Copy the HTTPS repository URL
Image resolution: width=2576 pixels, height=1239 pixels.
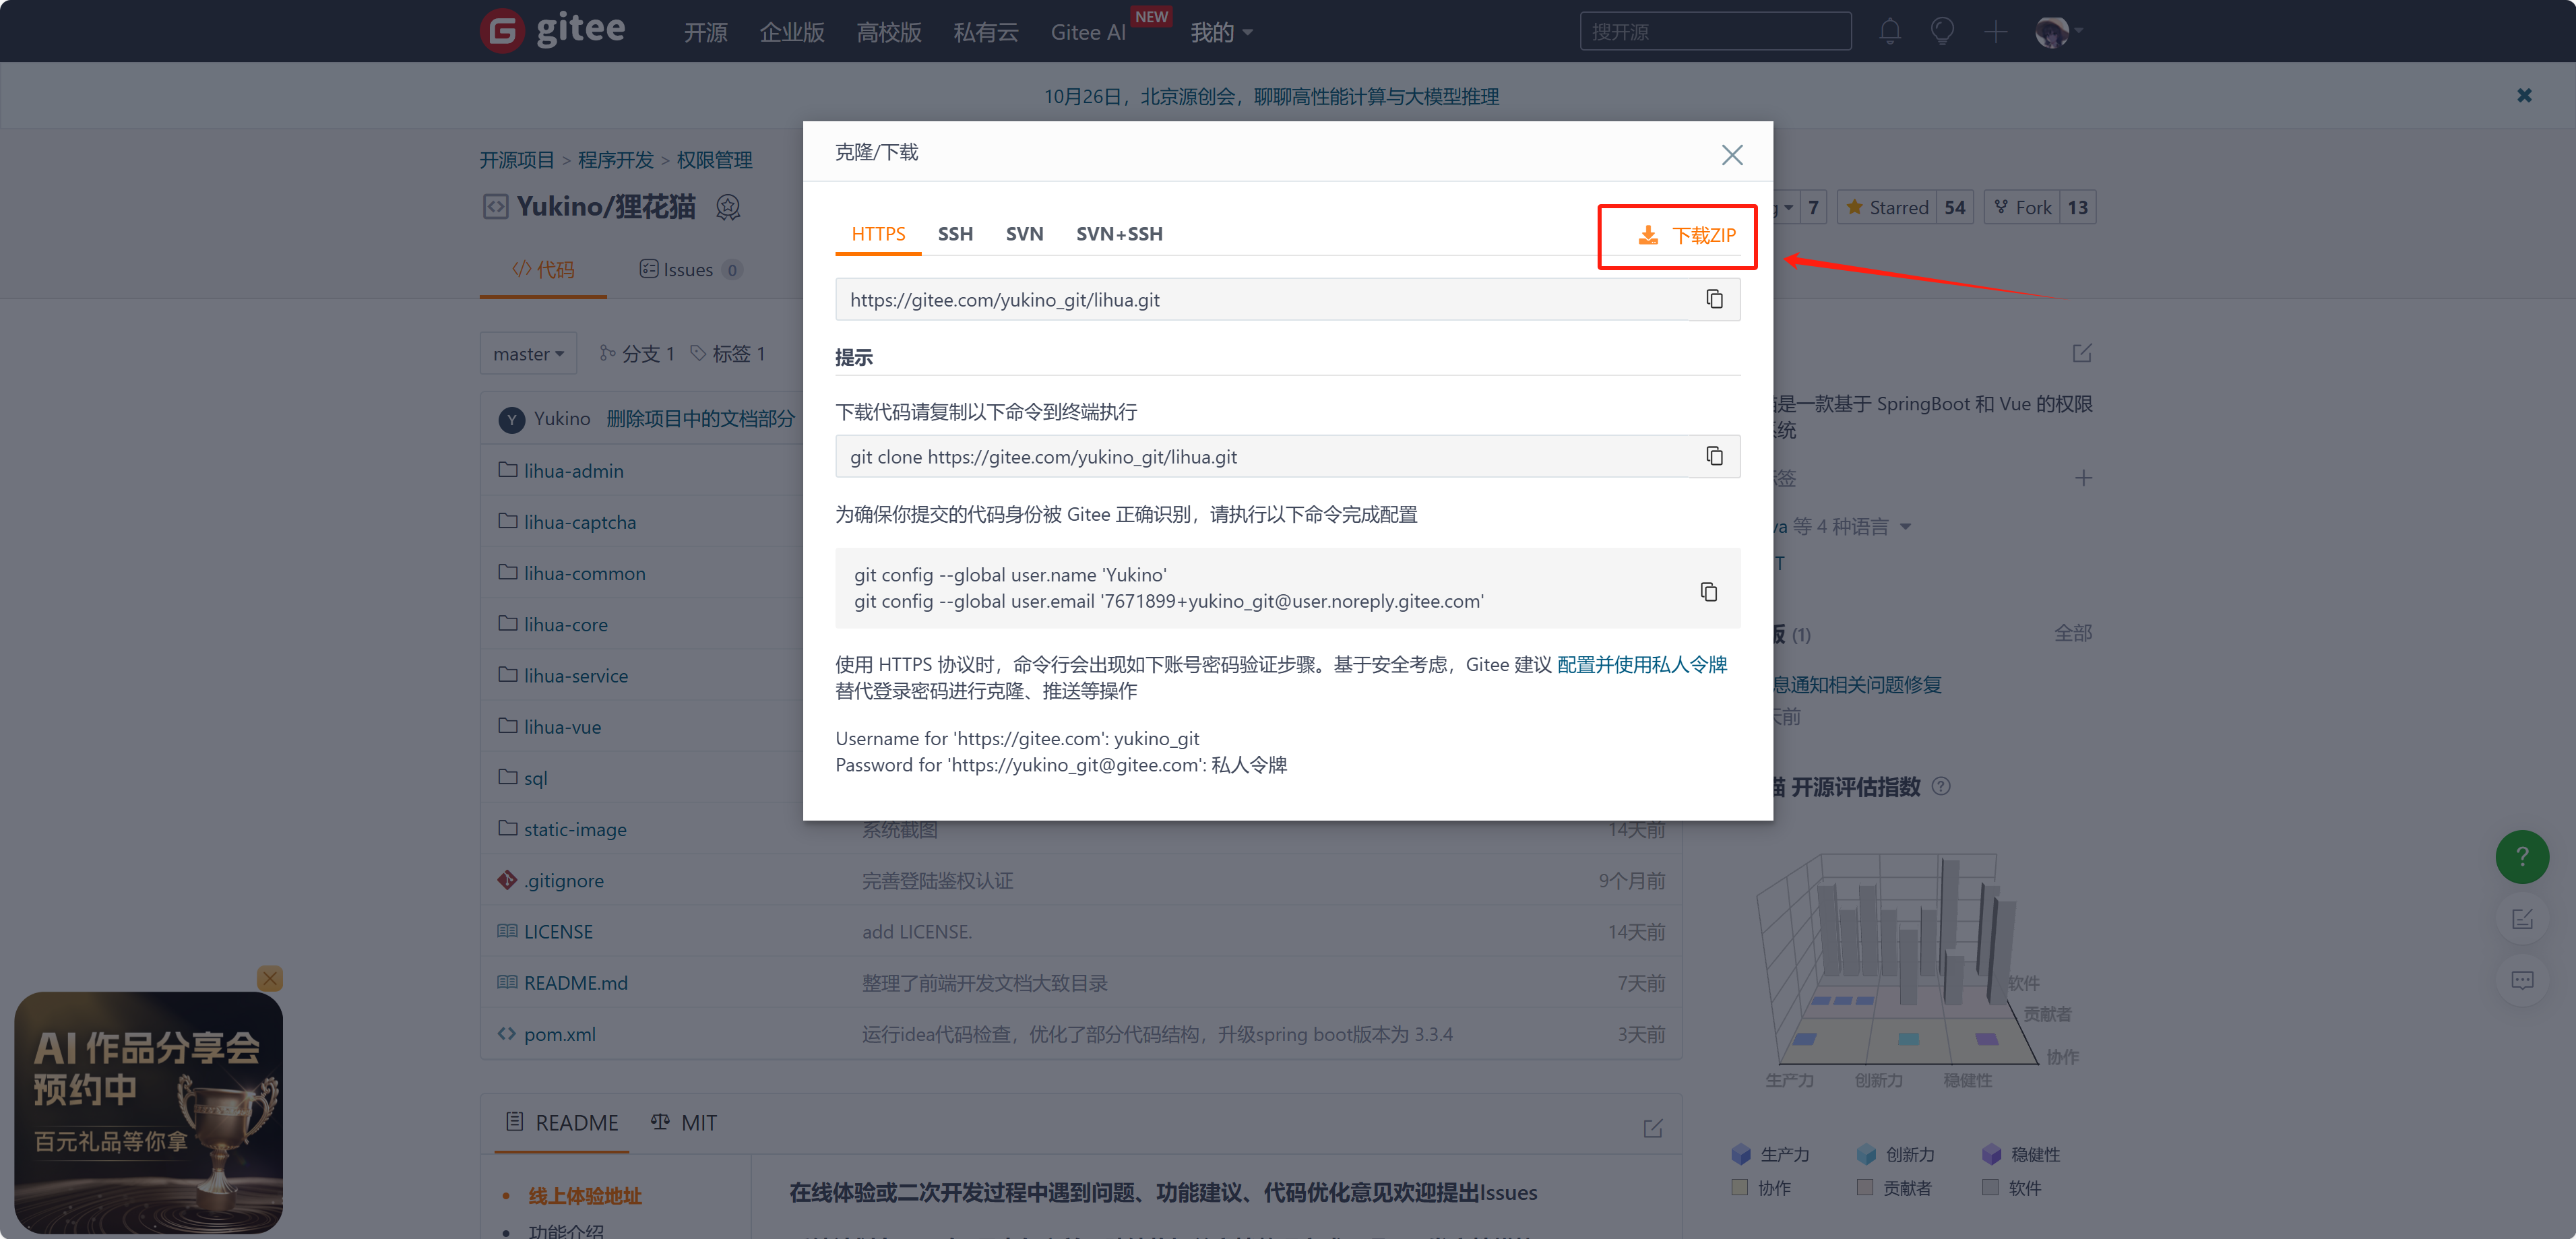[x=1714, y=299]
